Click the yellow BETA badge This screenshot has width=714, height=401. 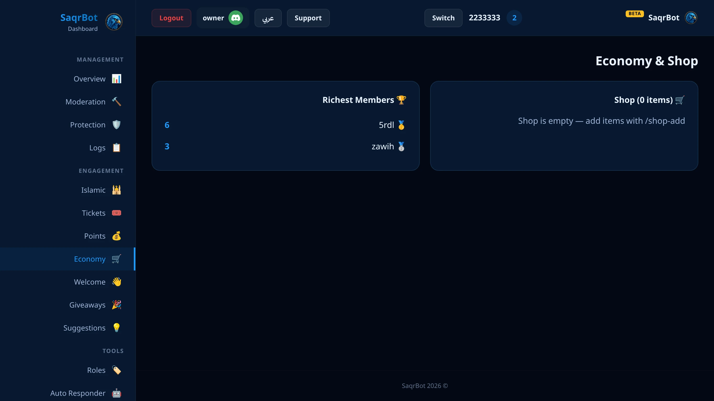(x=635, y=14)
